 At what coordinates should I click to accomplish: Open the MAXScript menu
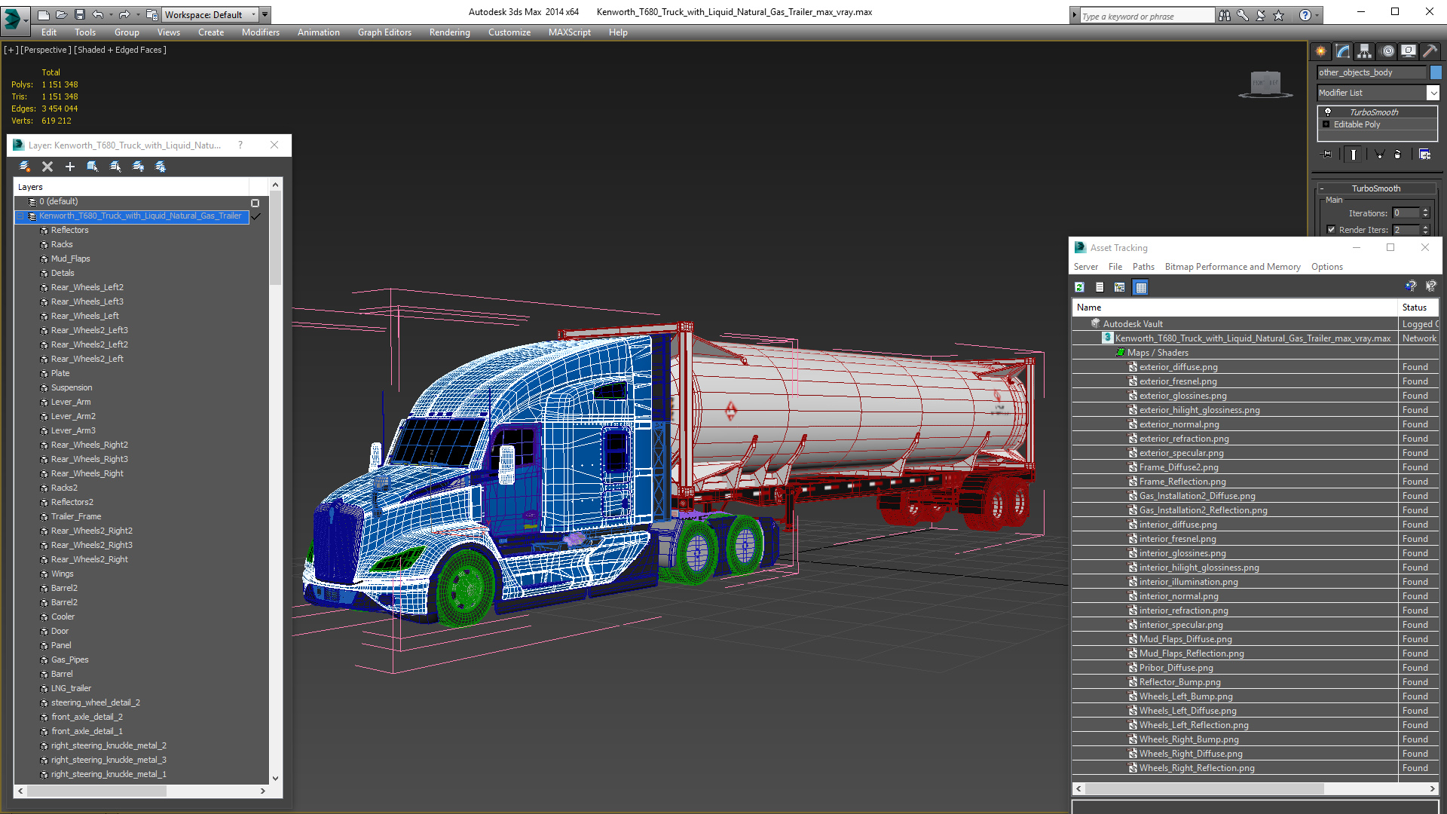(x=569, y=32)
